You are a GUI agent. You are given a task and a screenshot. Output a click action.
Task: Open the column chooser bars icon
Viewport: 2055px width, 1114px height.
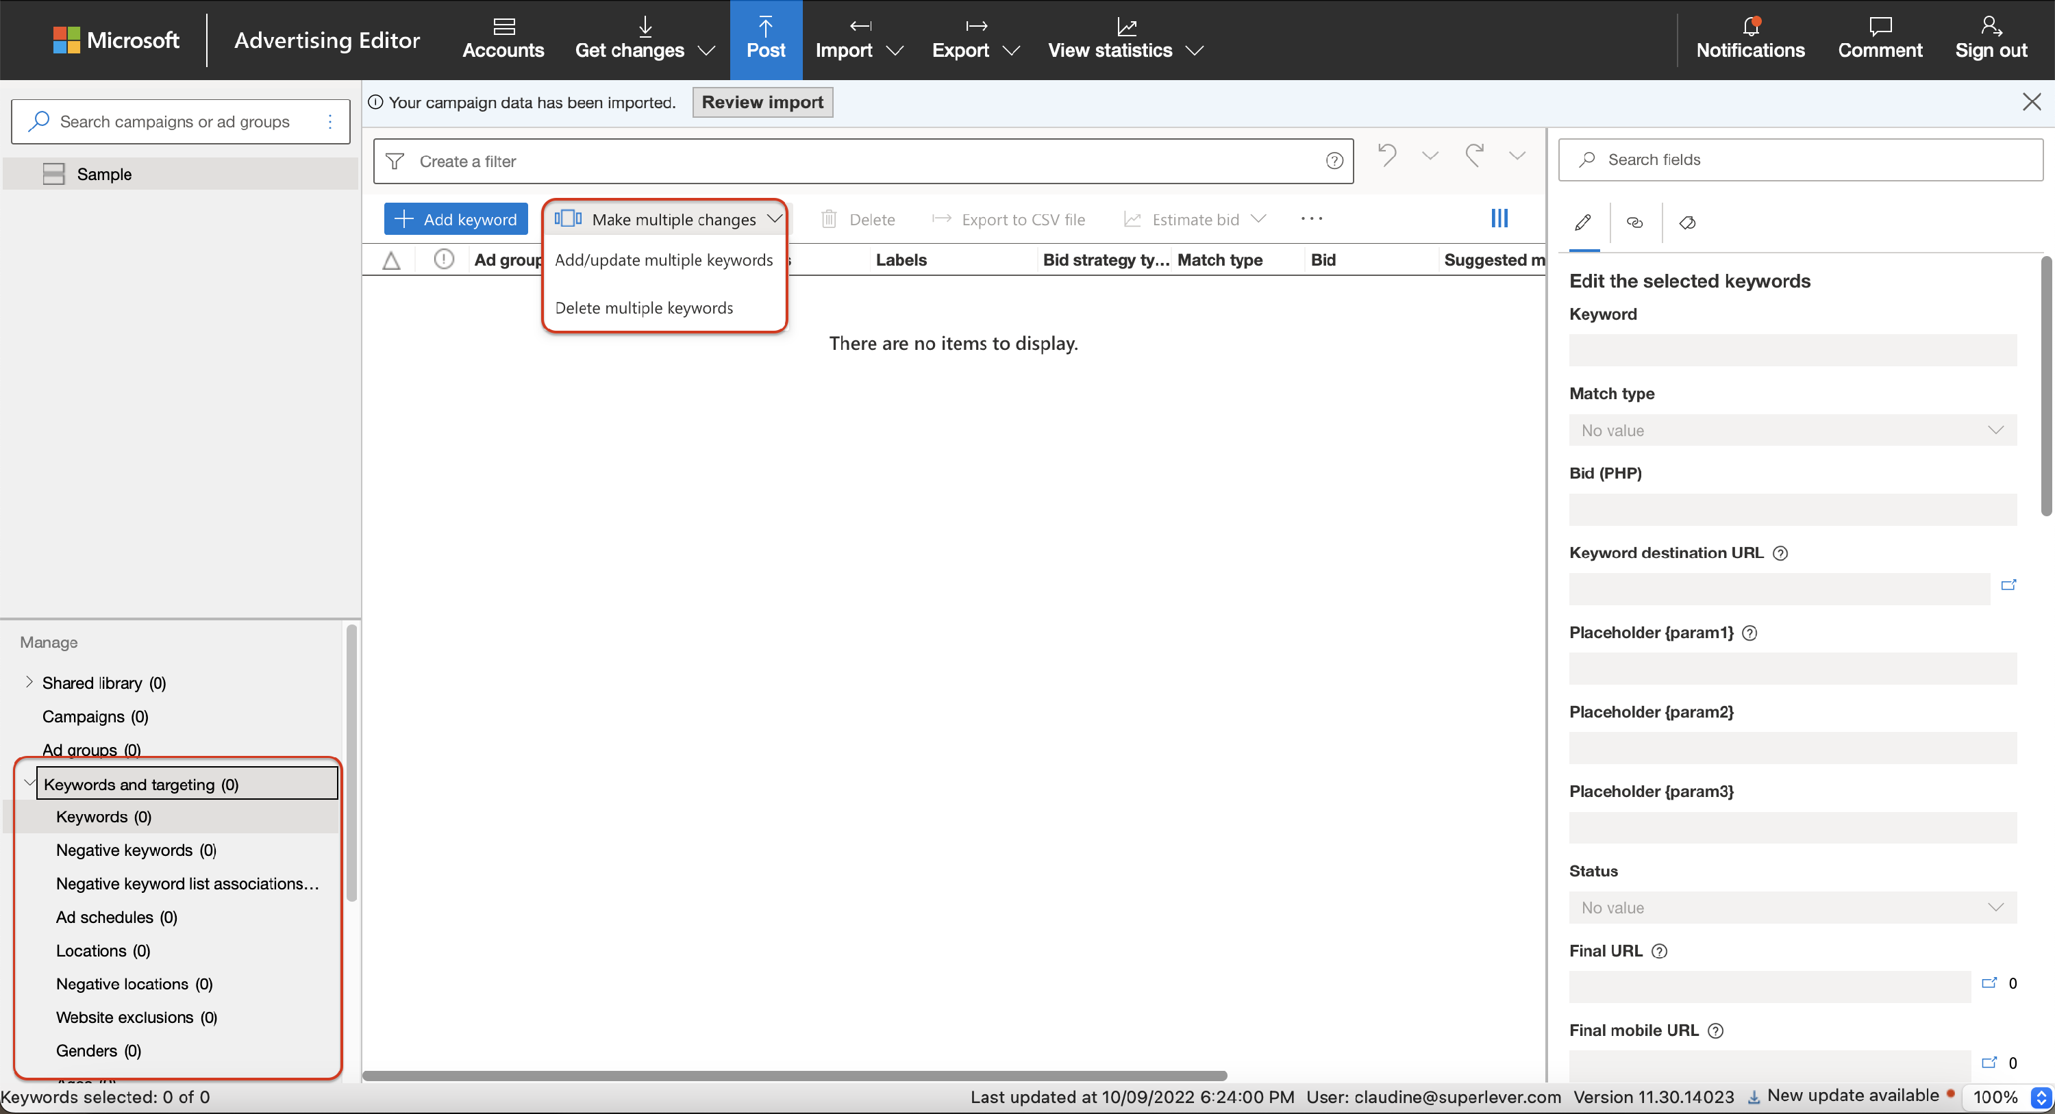tap(1499, 218)
